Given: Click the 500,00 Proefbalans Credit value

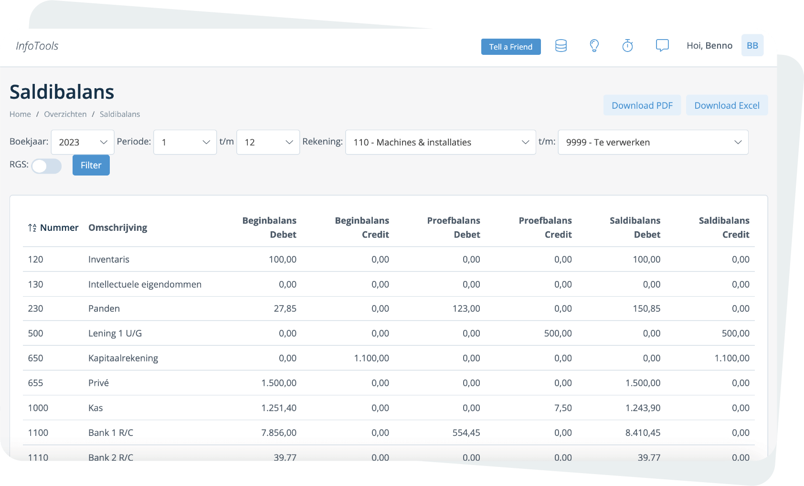Looking at the screenshot, I should 558,333.
